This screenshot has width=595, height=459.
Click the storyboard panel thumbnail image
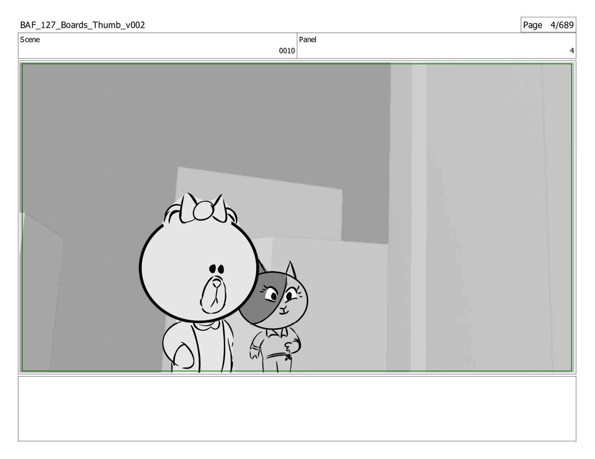[297, 217]
